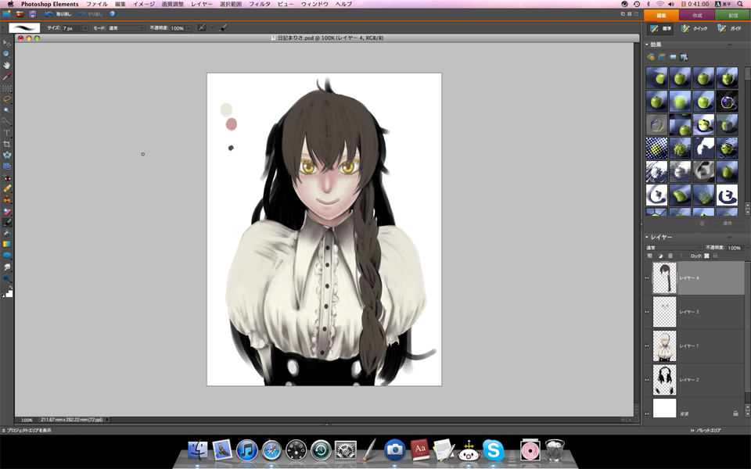Open Skype from the Dock
This screenshot has height=469, width=751.
(x=494, y=450)
